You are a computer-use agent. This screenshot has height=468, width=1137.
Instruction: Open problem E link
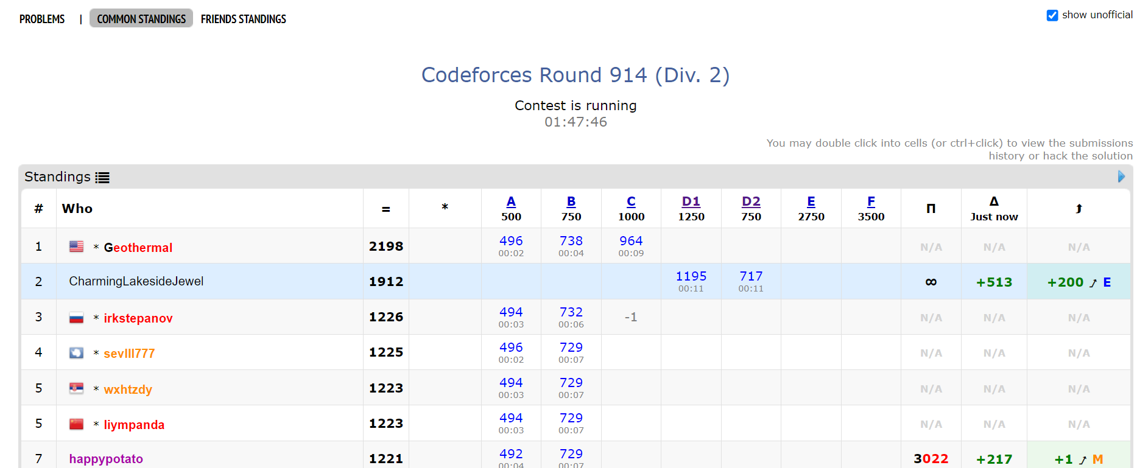point(811,201)
